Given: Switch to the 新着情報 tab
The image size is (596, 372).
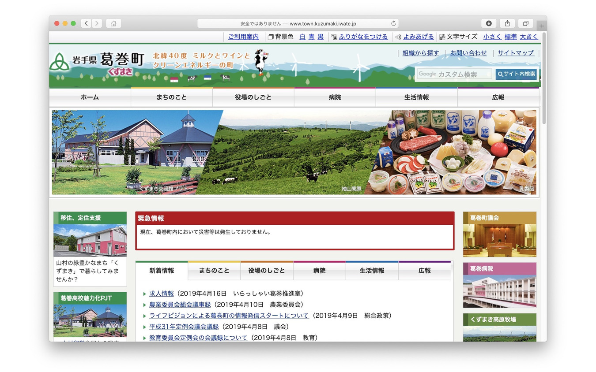Looking at the screenshot, I should [x=162, y=271].
